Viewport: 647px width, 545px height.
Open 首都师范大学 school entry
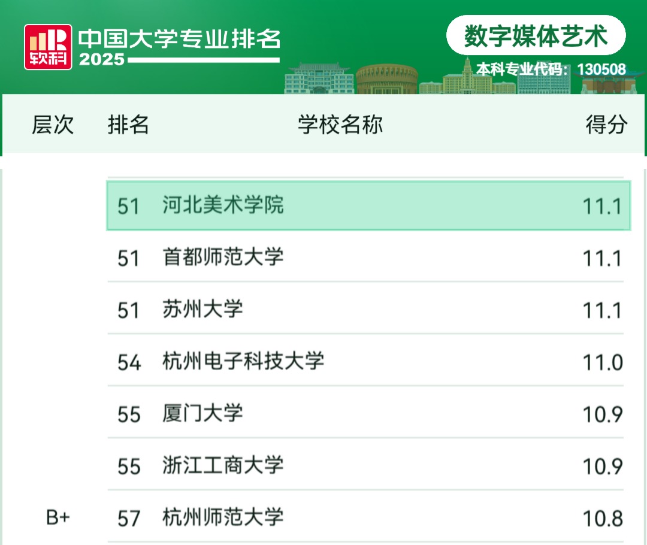(x=223, y=258)
